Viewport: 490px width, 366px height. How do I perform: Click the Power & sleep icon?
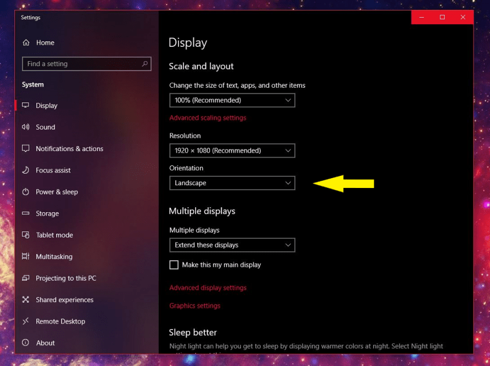click(x=25, y=192)
